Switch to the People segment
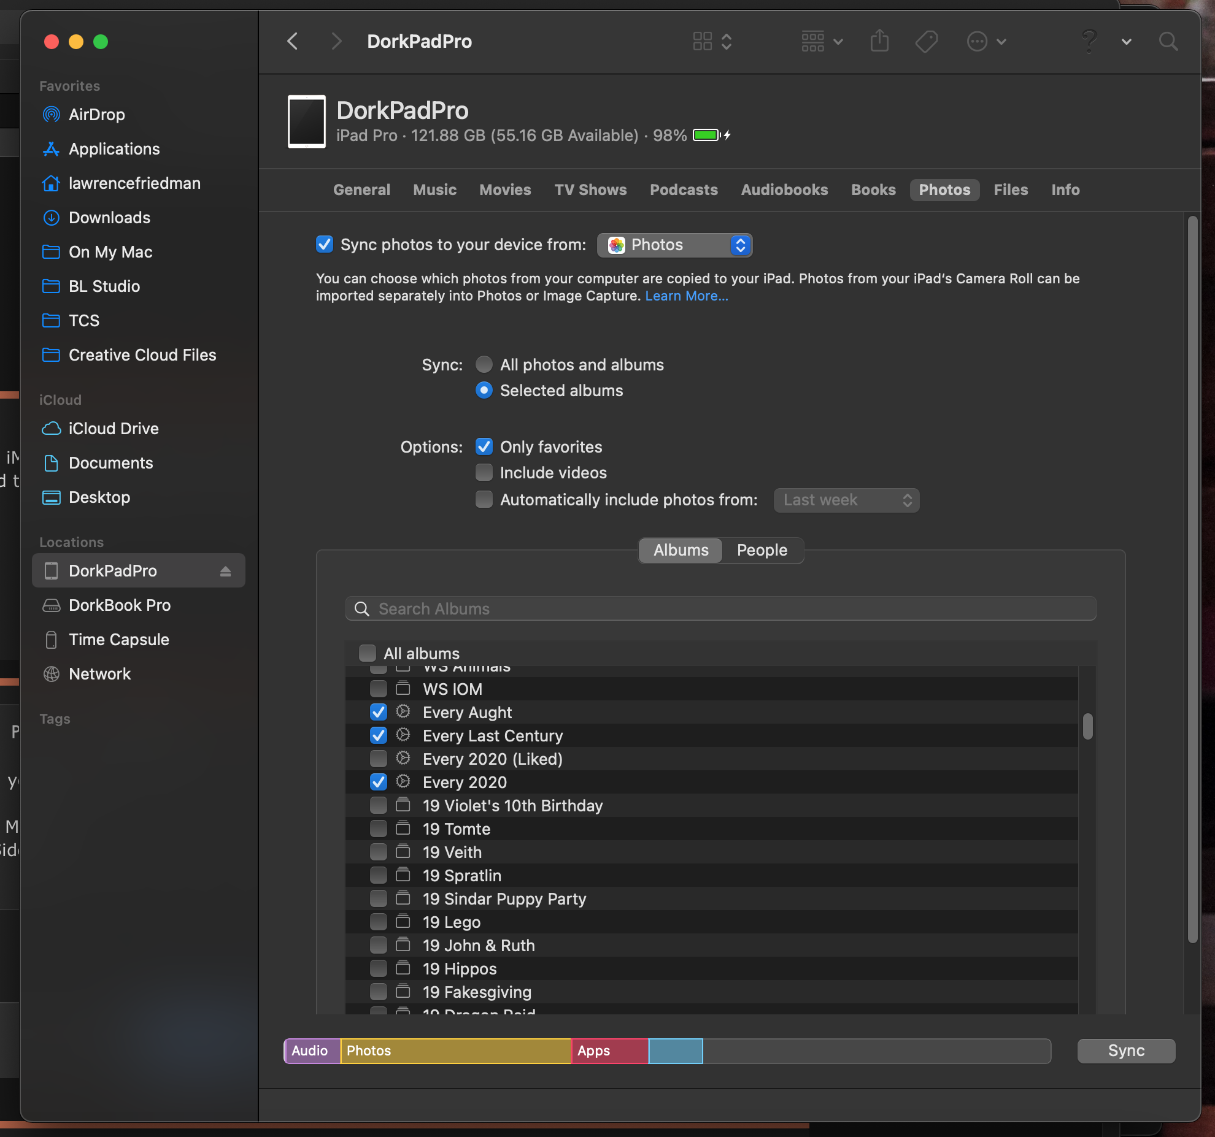Image resolution: width=1215 pixels, height=1137 pixels. tap(762, 550)
